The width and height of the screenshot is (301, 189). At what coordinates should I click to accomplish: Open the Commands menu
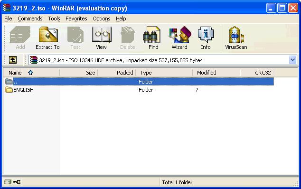[x=30, y=19]
